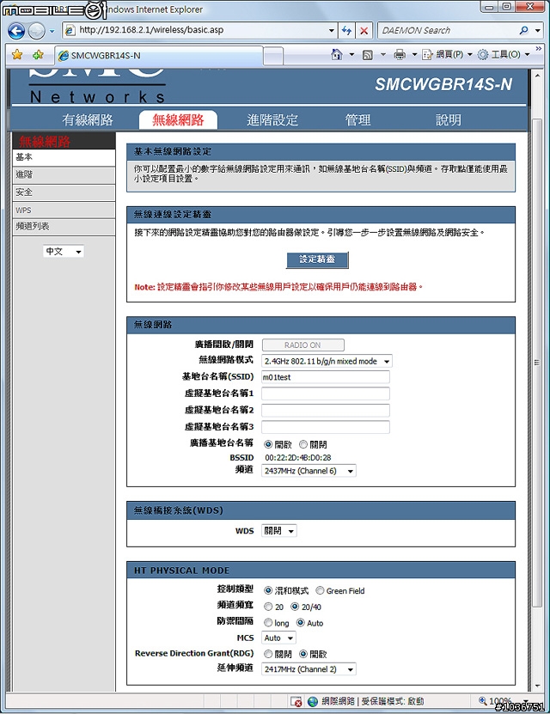This screenshot has height=714, width=550.
Task: Click the Print icon
Action: tap(400, 55)
